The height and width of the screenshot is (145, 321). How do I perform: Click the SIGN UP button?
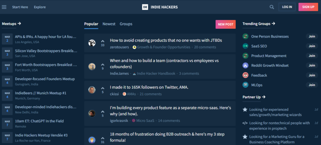(x=308, y=7)
